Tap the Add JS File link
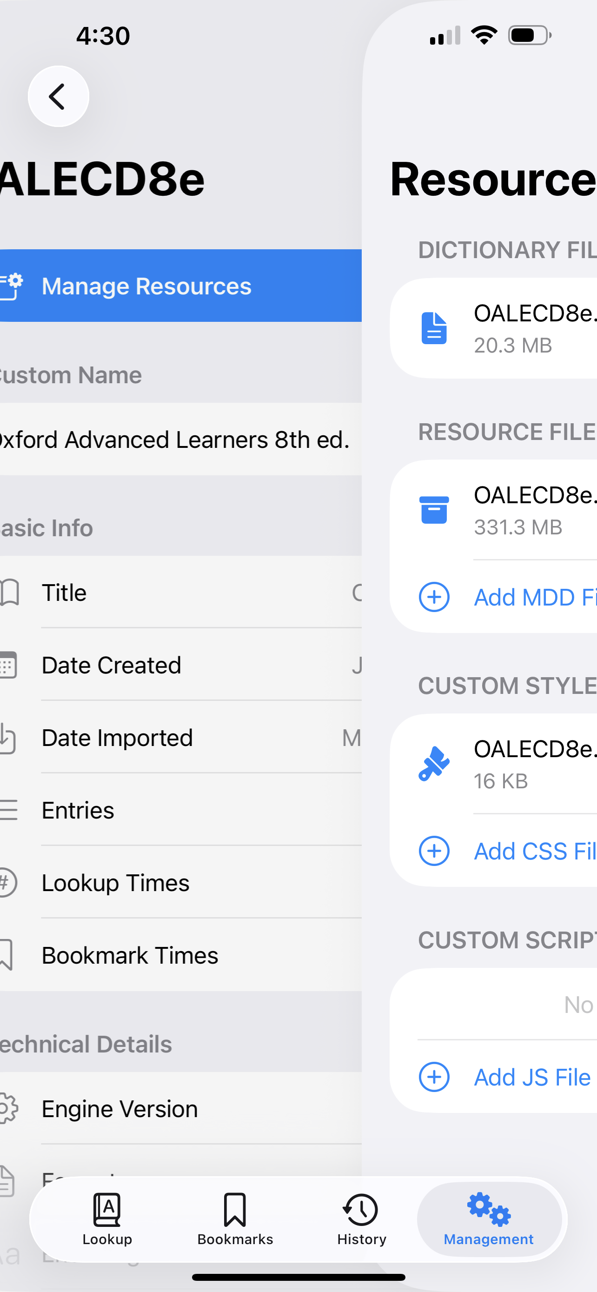 click(x=532, y=1077)
